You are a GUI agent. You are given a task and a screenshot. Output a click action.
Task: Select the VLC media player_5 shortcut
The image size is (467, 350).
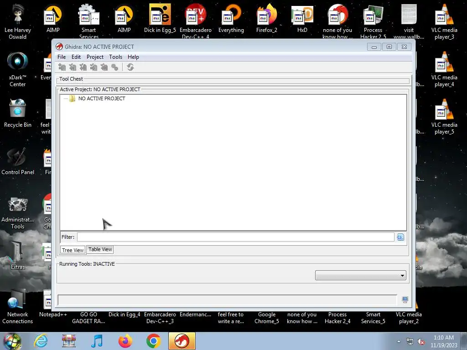[444, 116]
